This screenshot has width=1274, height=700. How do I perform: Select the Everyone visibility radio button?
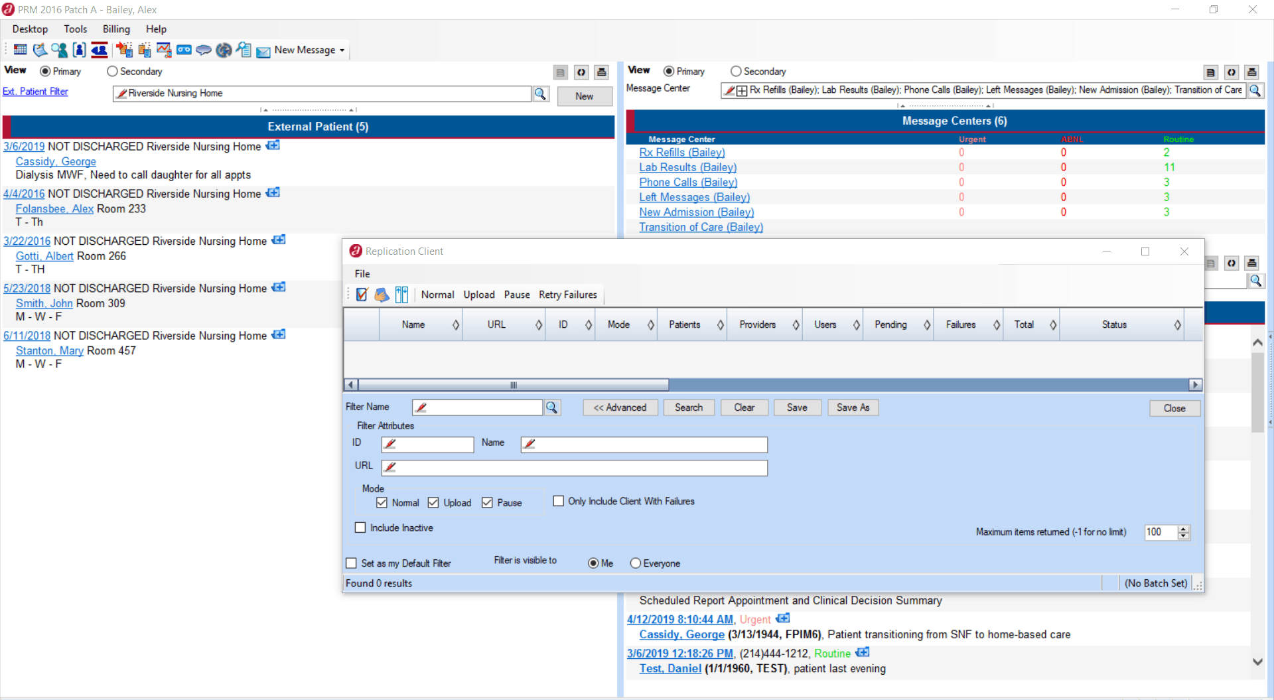pos(636,563)
